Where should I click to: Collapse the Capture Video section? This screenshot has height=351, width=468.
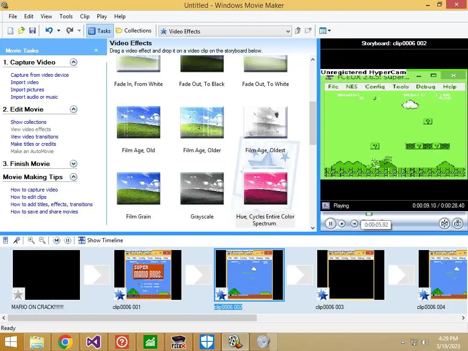pyautogui.click(x=74, y=62)
